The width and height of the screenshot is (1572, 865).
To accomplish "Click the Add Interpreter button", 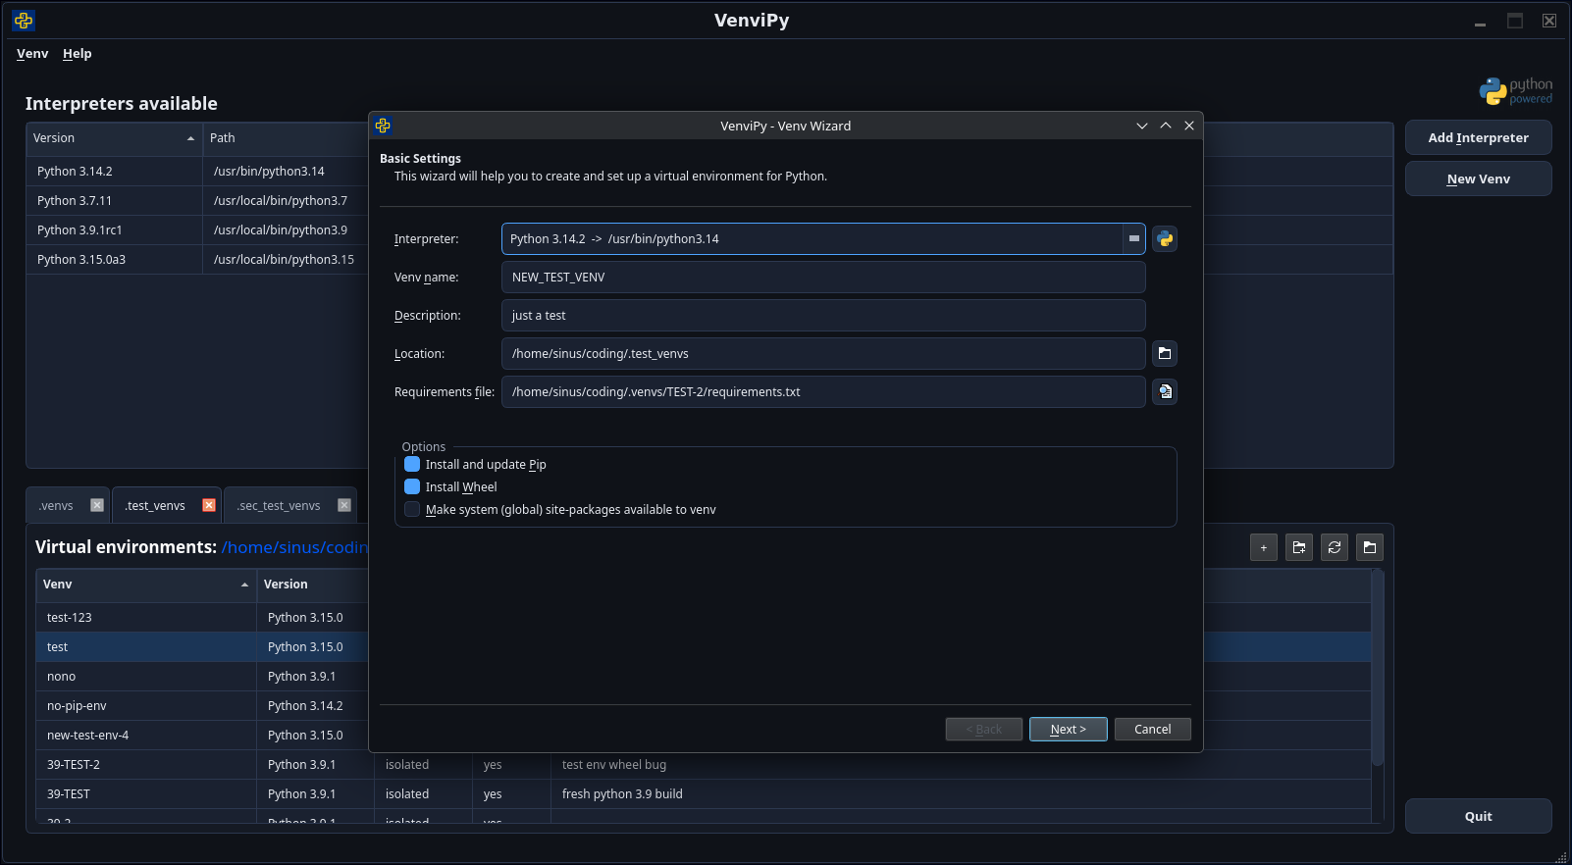I will click(x=1479, y=137).
